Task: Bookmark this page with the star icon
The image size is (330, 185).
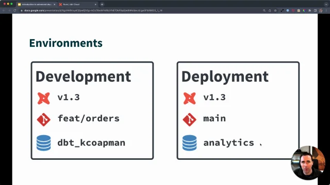Action: pos(275,10)
